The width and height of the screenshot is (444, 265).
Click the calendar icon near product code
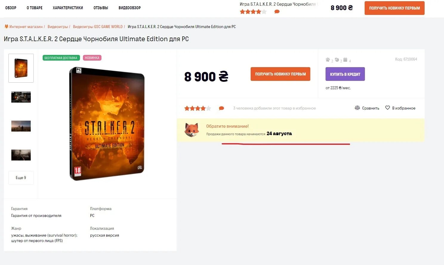pyautogui.click(x=345, y=60)
